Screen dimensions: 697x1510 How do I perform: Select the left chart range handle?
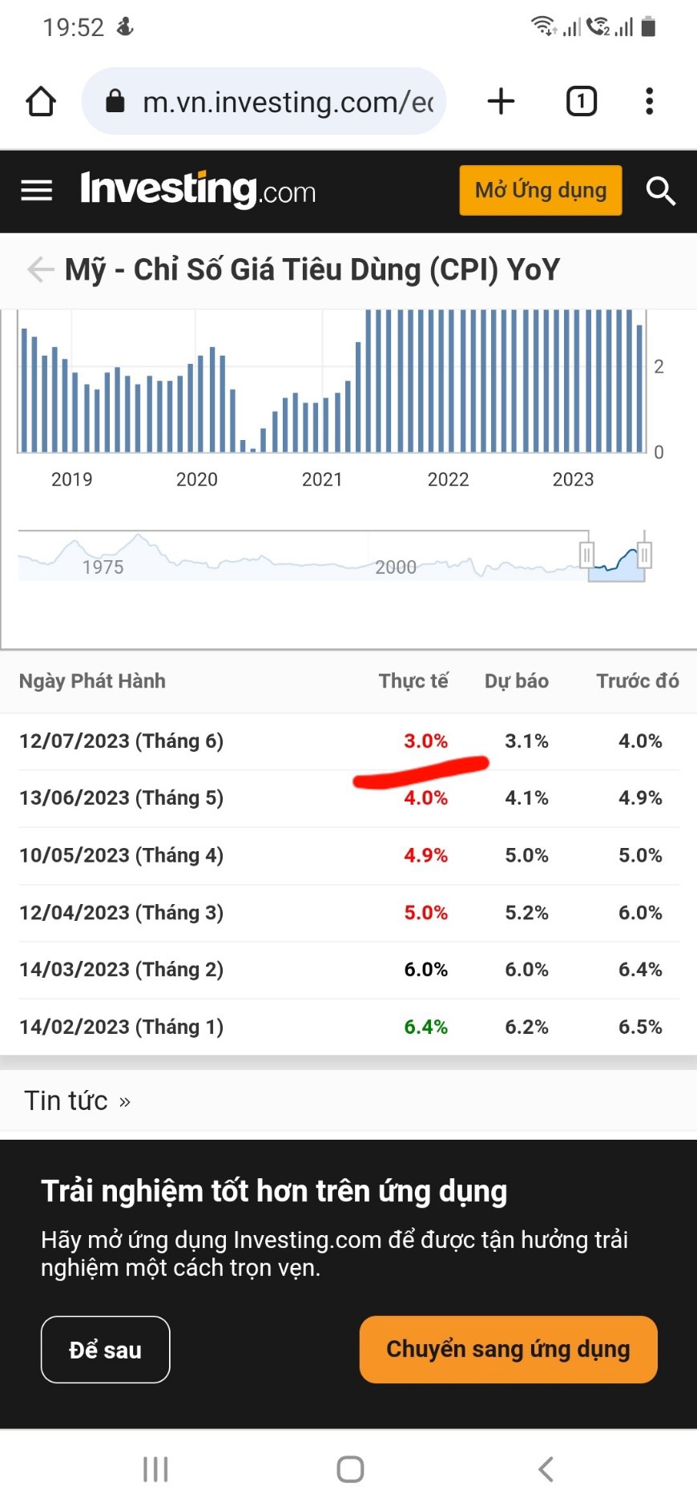pyautogui.click(x=586, y=554)
